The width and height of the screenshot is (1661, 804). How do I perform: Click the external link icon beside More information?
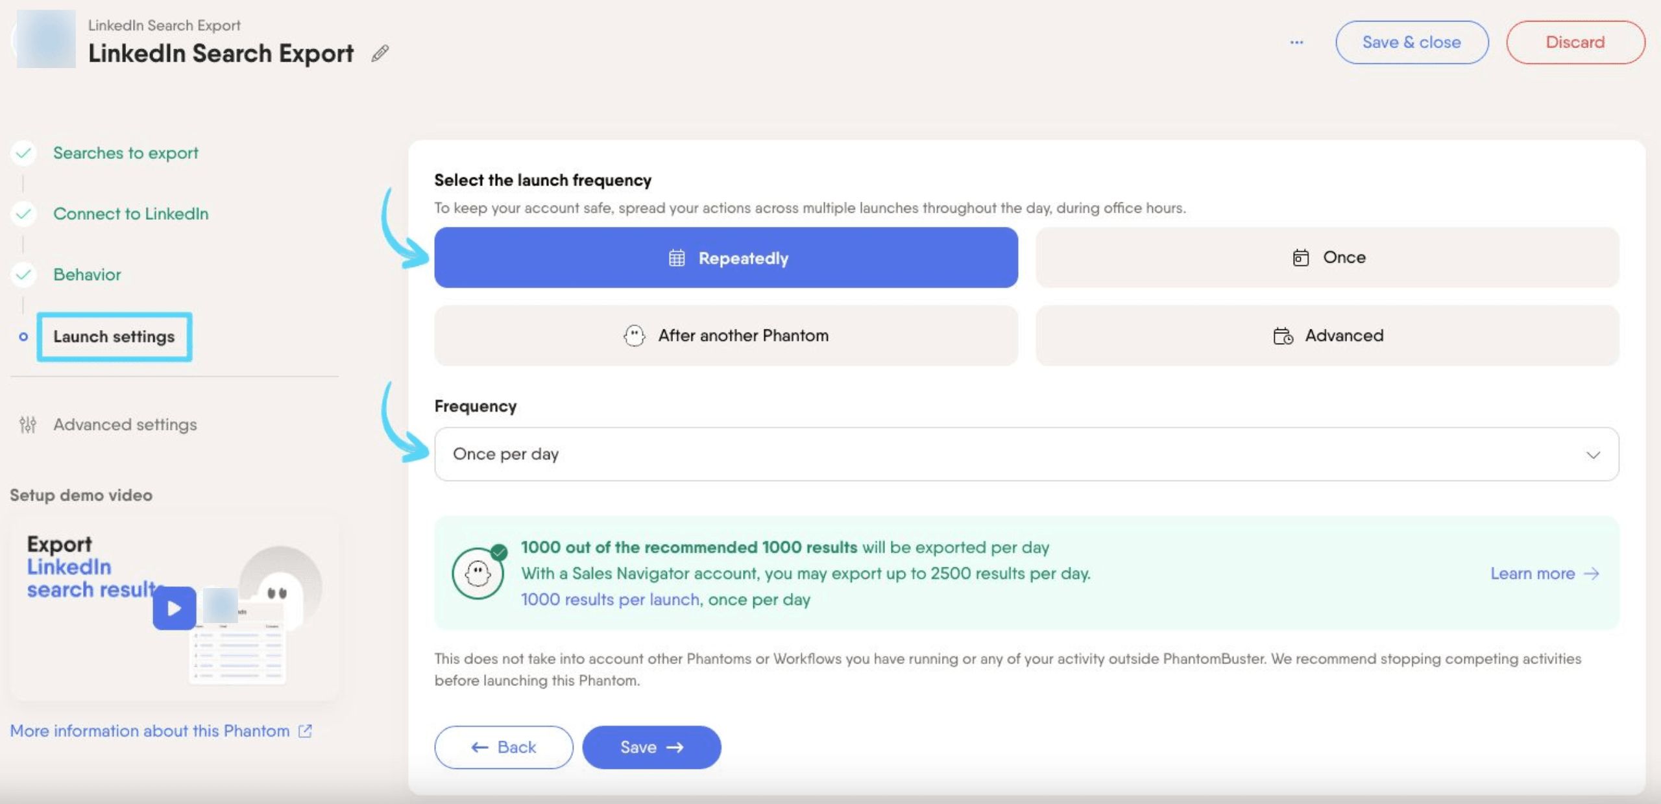(305, 731)
